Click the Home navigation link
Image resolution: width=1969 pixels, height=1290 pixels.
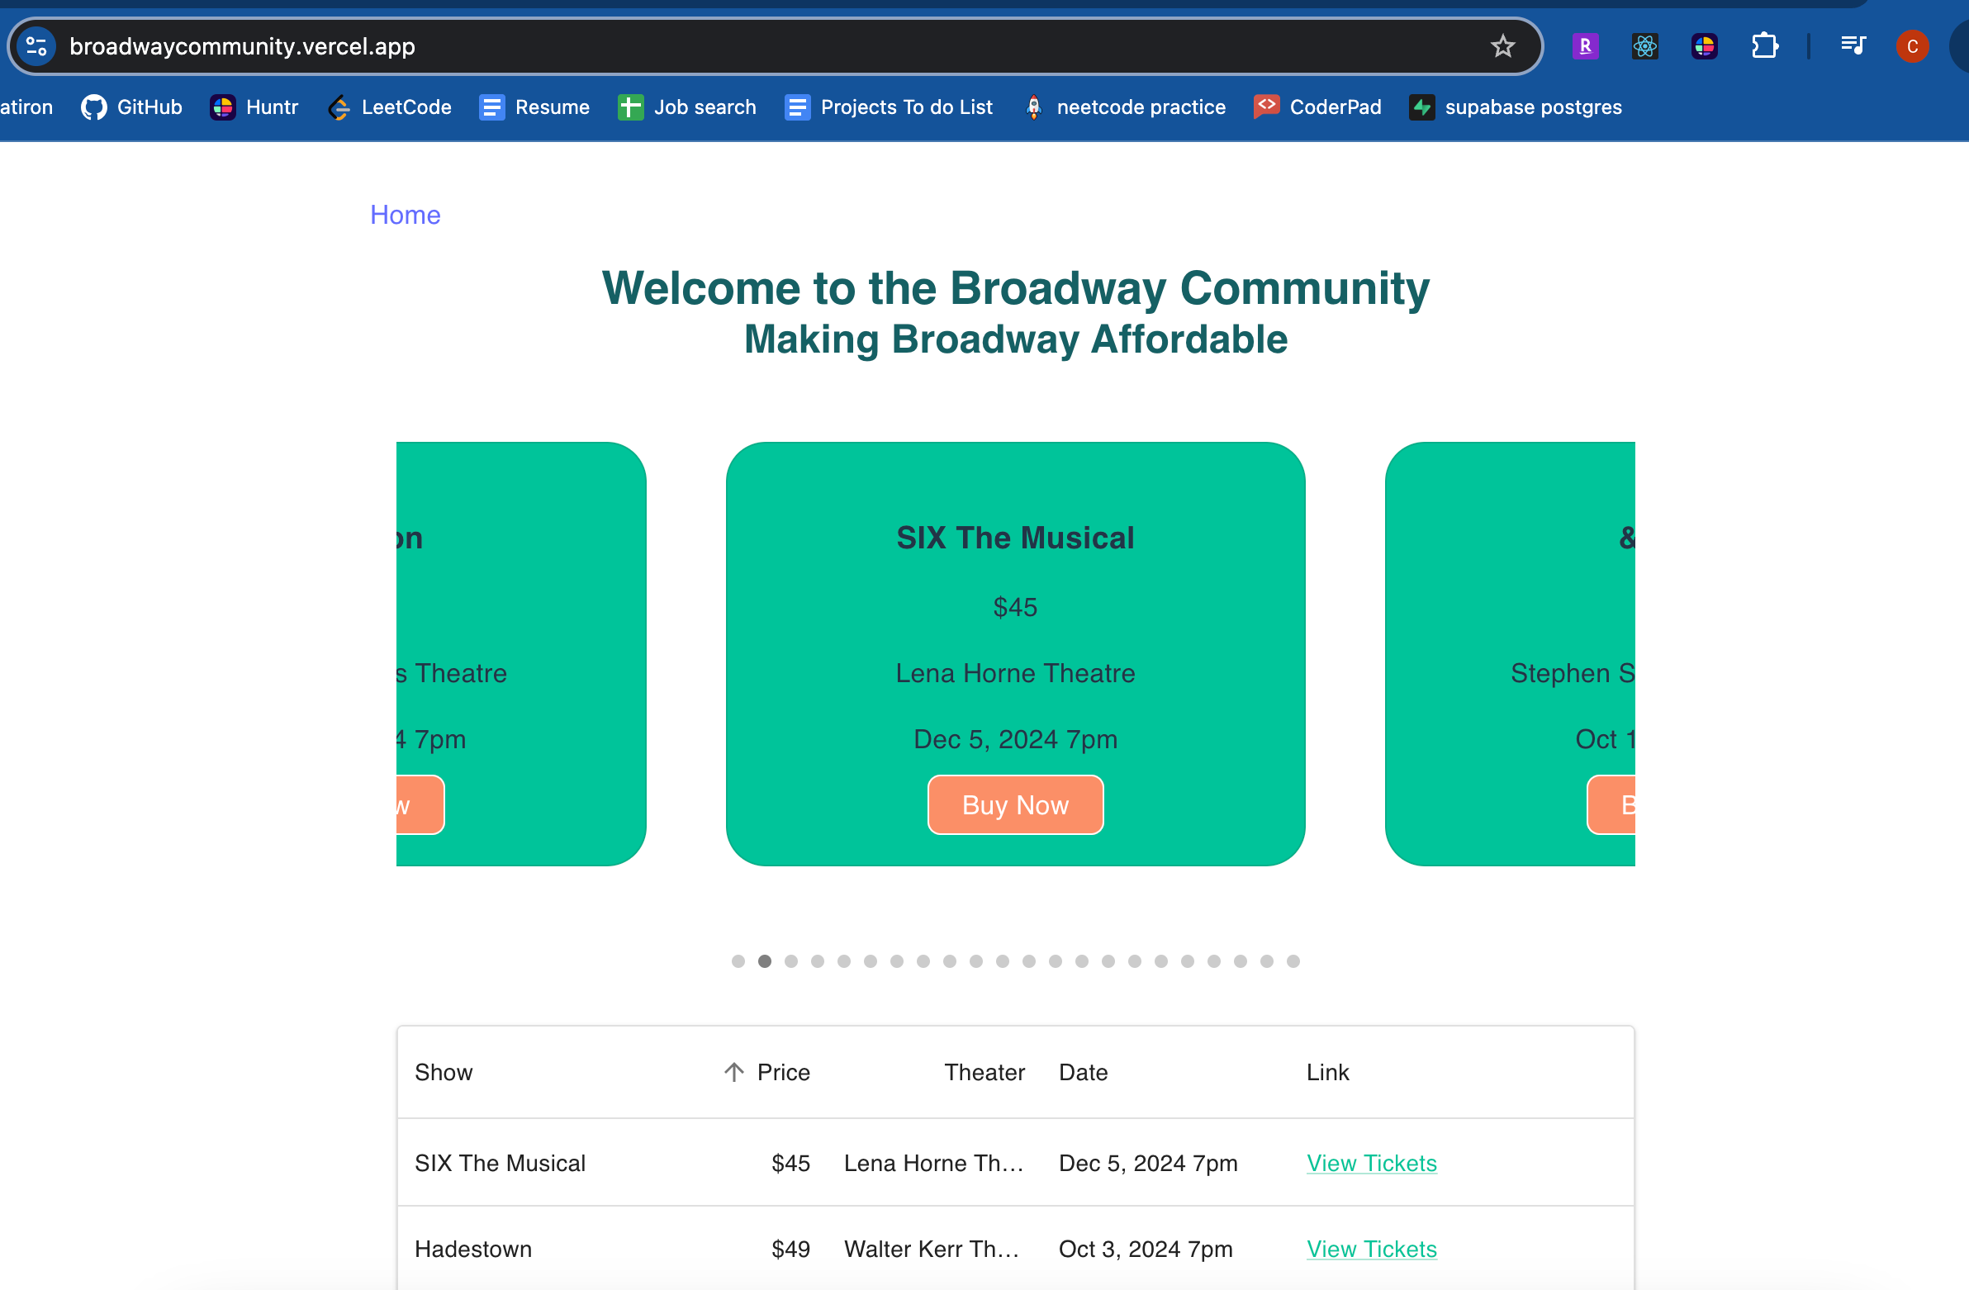tap(405, 216)
